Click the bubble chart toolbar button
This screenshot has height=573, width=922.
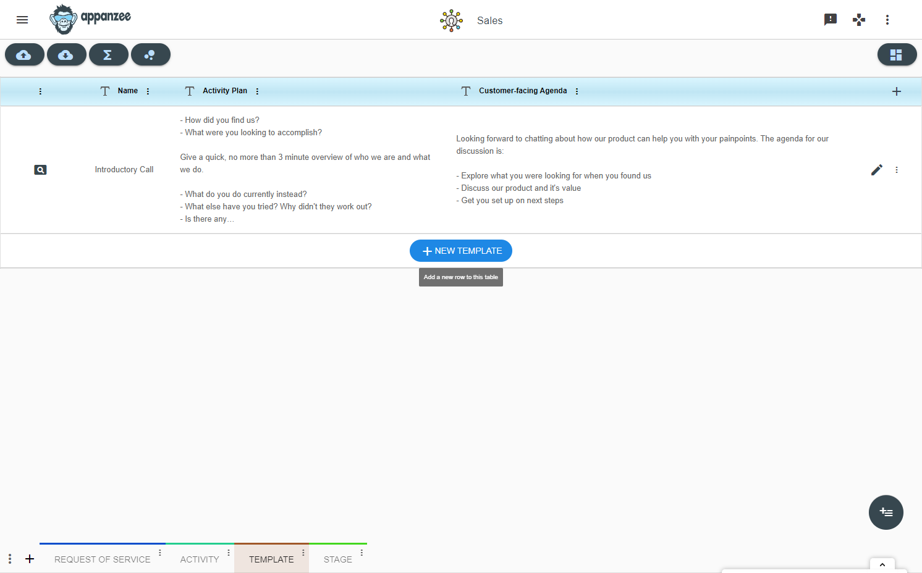pos(151,55)
